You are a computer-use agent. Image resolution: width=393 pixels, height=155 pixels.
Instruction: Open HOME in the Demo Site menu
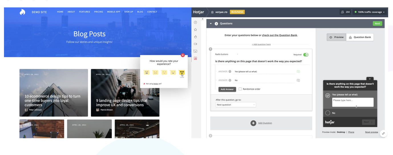coord(60,12)
